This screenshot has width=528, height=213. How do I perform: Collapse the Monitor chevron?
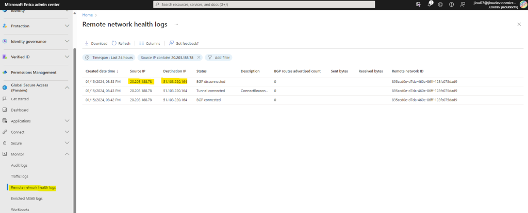[67, 154]
